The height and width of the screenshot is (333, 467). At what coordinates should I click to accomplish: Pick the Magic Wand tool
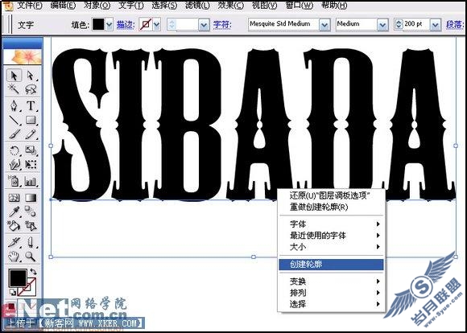14,89
